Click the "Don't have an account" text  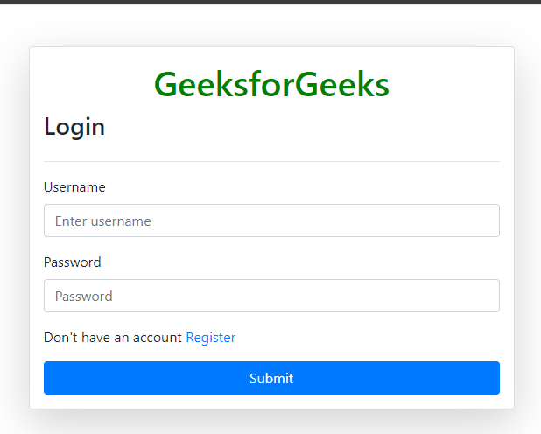(x=113, y=337)
